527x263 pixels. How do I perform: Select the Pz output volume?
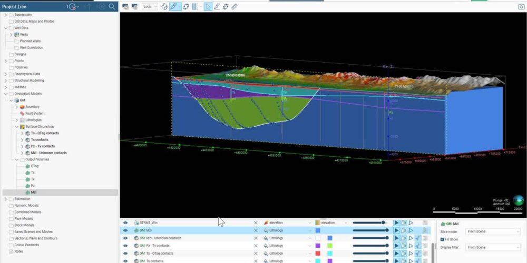coord(33,186)
